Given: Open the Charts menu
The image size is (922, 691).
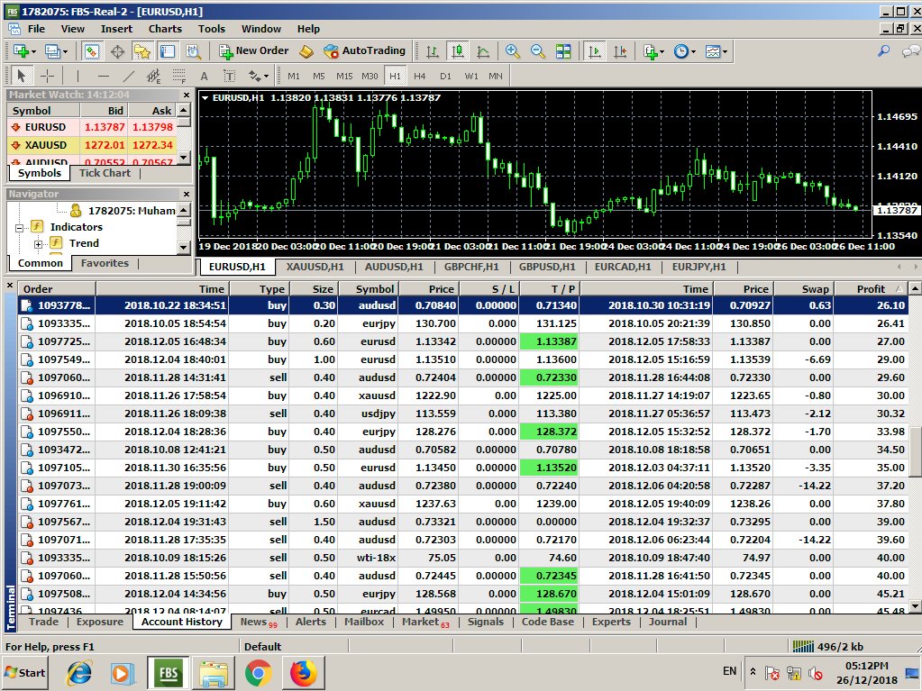Looking at the screenshot, I should point(165,29).
